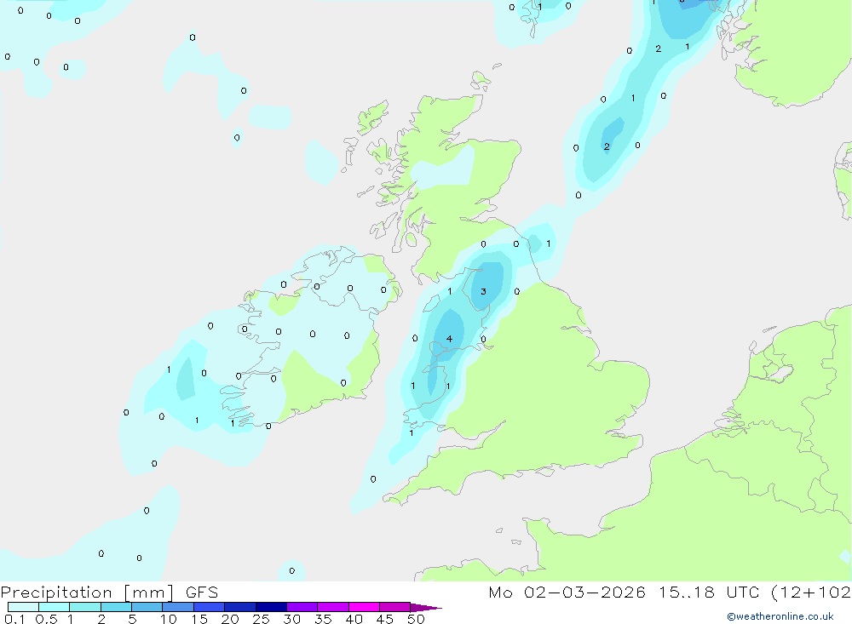This screenshot has width=852, height=624.
Task: Click the 35–40 mm magenta legend swatch
Action: (332, 607)
